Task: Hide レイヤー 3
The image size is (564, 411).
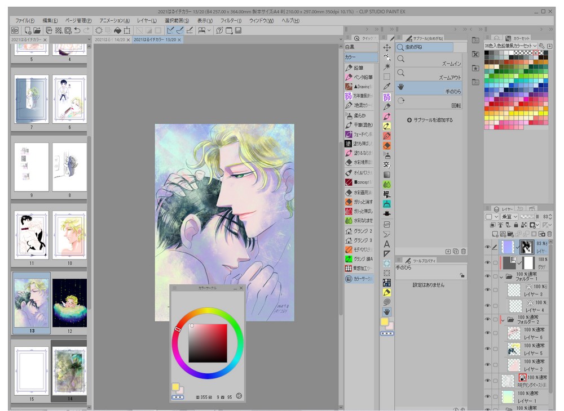Action: click(488, 290)
